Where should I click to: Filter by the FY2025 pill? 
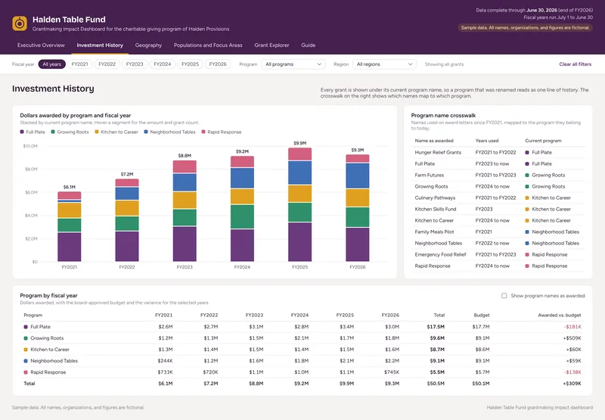191,64
